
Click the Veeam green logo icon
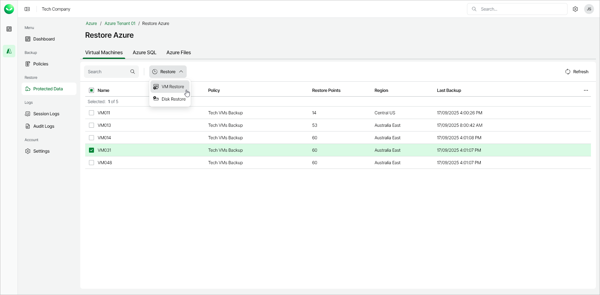9,9
